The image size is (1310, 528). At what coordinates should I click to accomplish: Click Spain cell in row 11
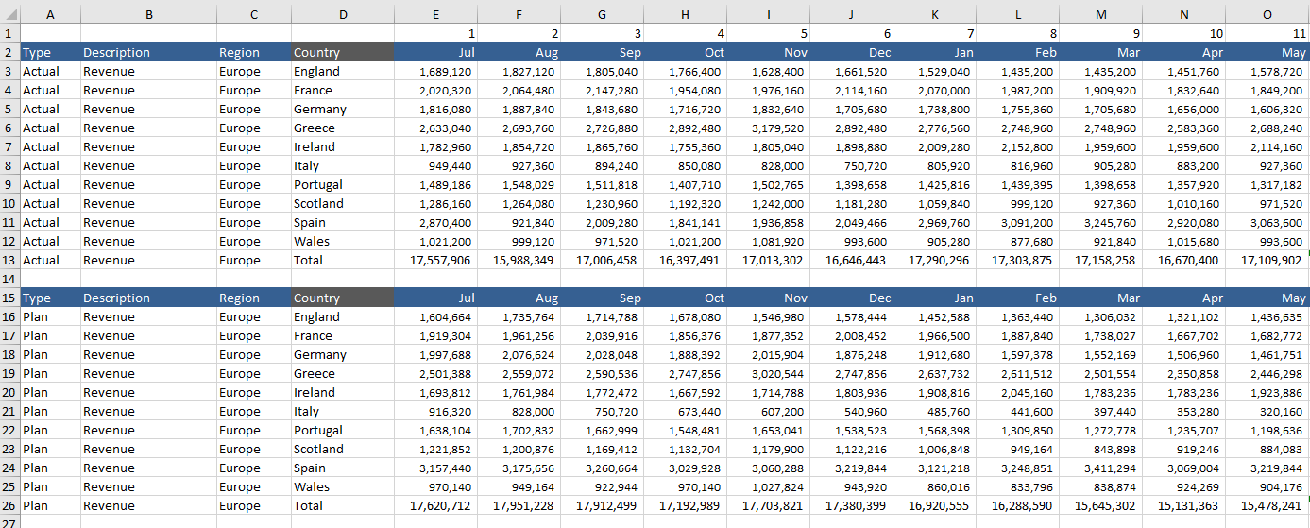343,223
